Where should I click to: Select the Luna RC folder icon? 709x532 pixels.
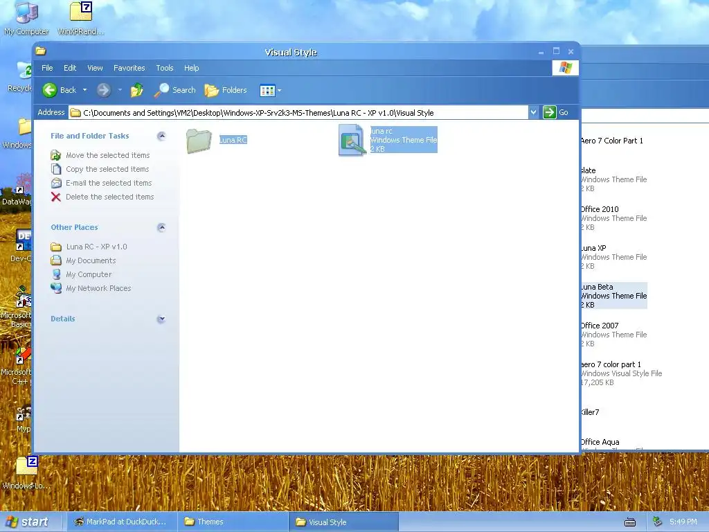coord(199,141)
